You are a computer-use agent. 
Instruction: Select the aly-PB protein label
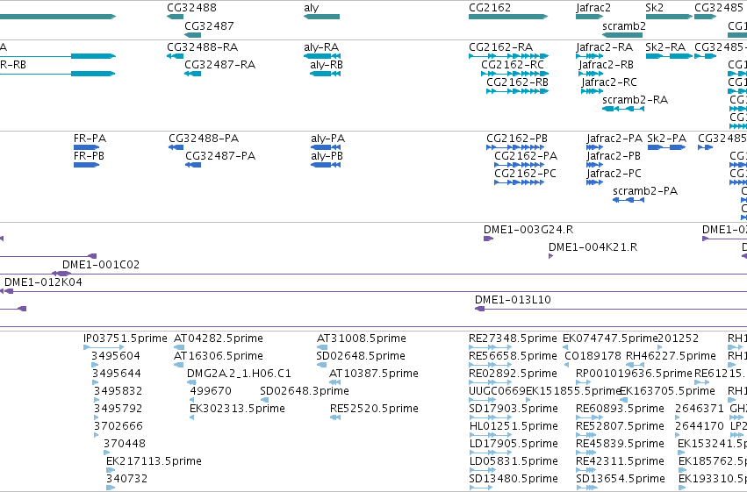[327, 156]
